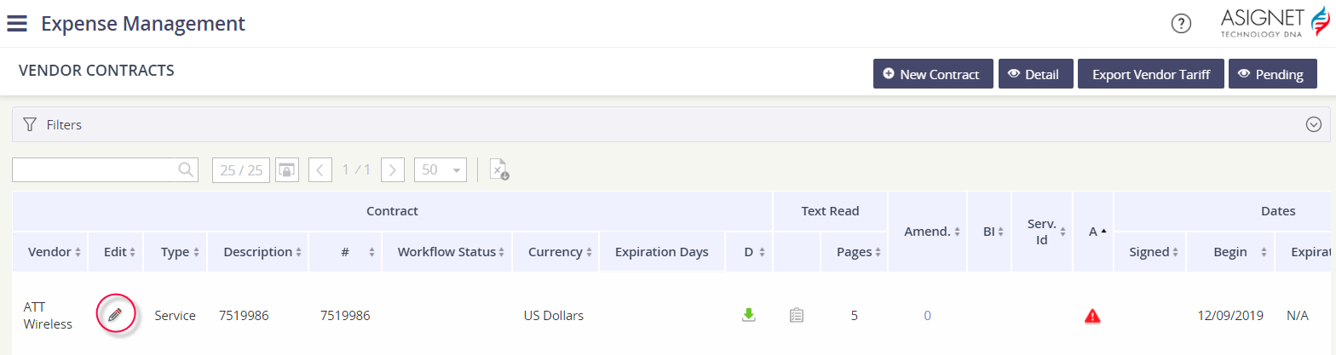Toggle the column lock icon
Viewport: 1336px width, 355px height.
click(285, 170)
